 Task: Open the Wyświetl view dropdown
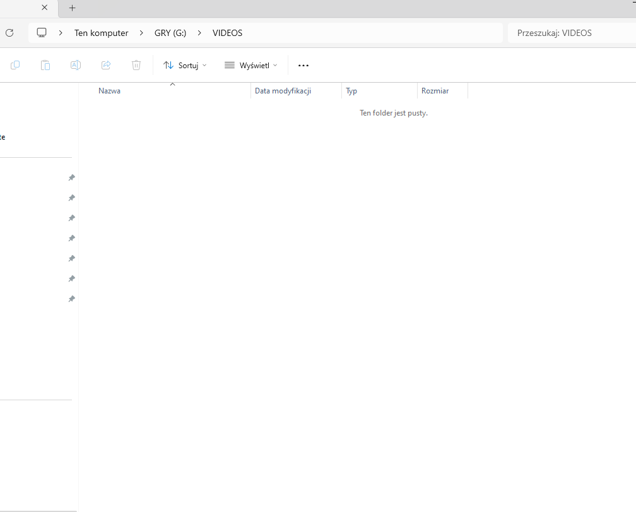(251, 65)
